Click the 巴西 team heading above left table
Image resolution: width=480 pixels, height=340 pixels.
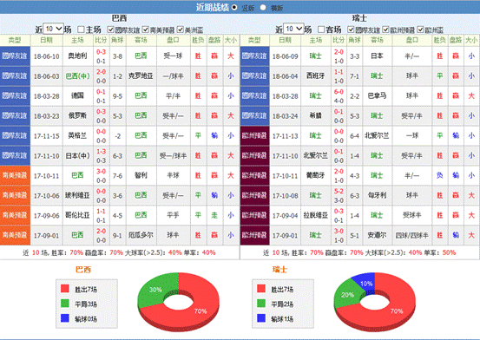pyautogui.click(x=120, y=18)
